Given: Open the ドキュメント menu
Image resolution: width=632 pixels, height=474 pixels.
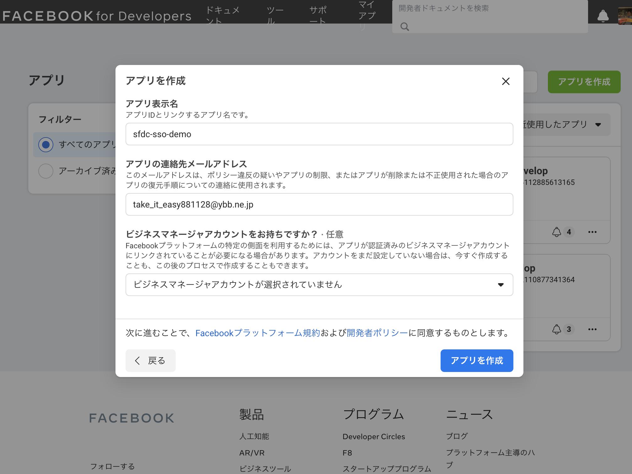Looking at the screenshot, I should [222, 16].
